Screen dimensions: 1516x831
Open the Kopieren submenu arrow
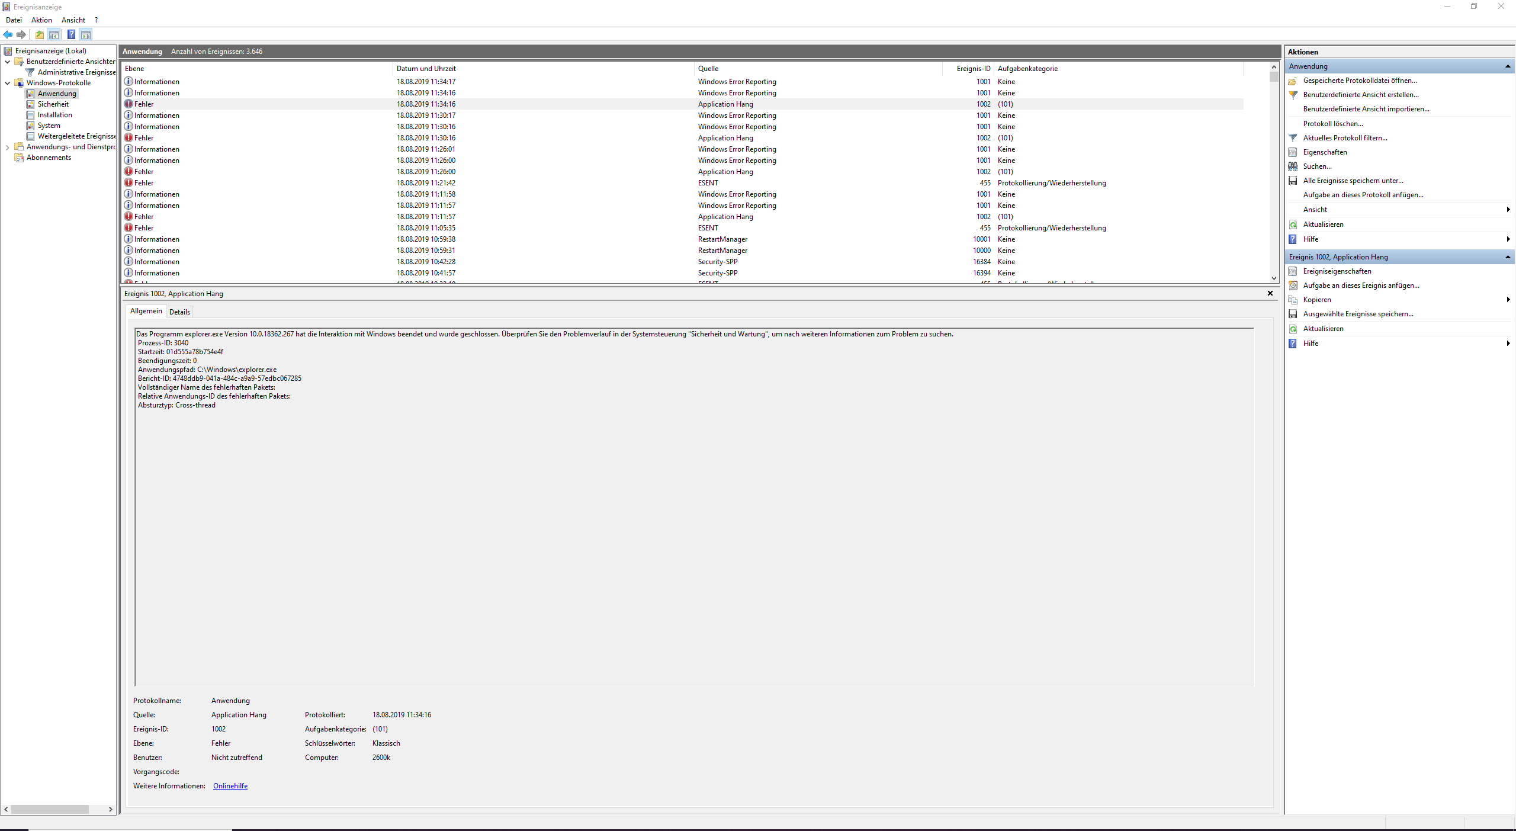click(x=1508, y=300)
